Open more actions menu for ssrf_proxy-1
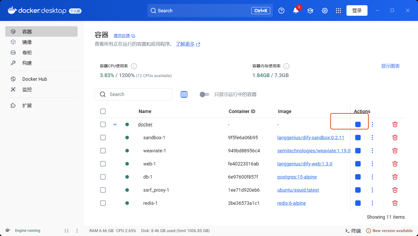 pos(372,190)
